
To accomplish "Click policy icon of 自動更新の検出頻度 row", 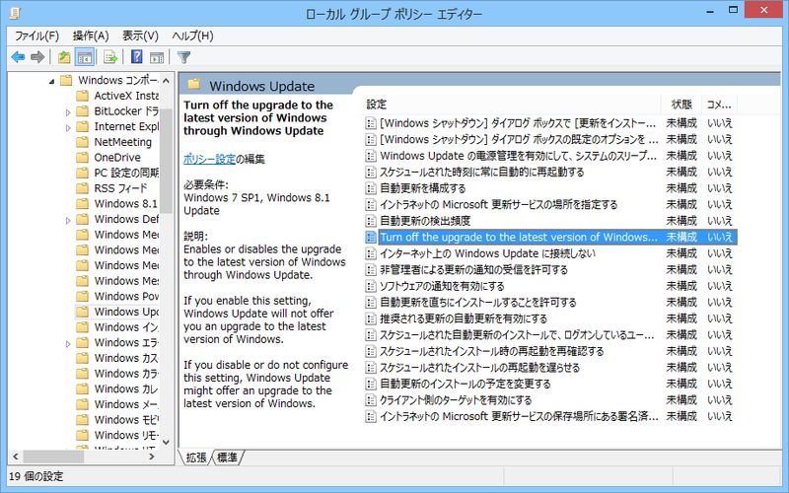I will pos(371,221).
